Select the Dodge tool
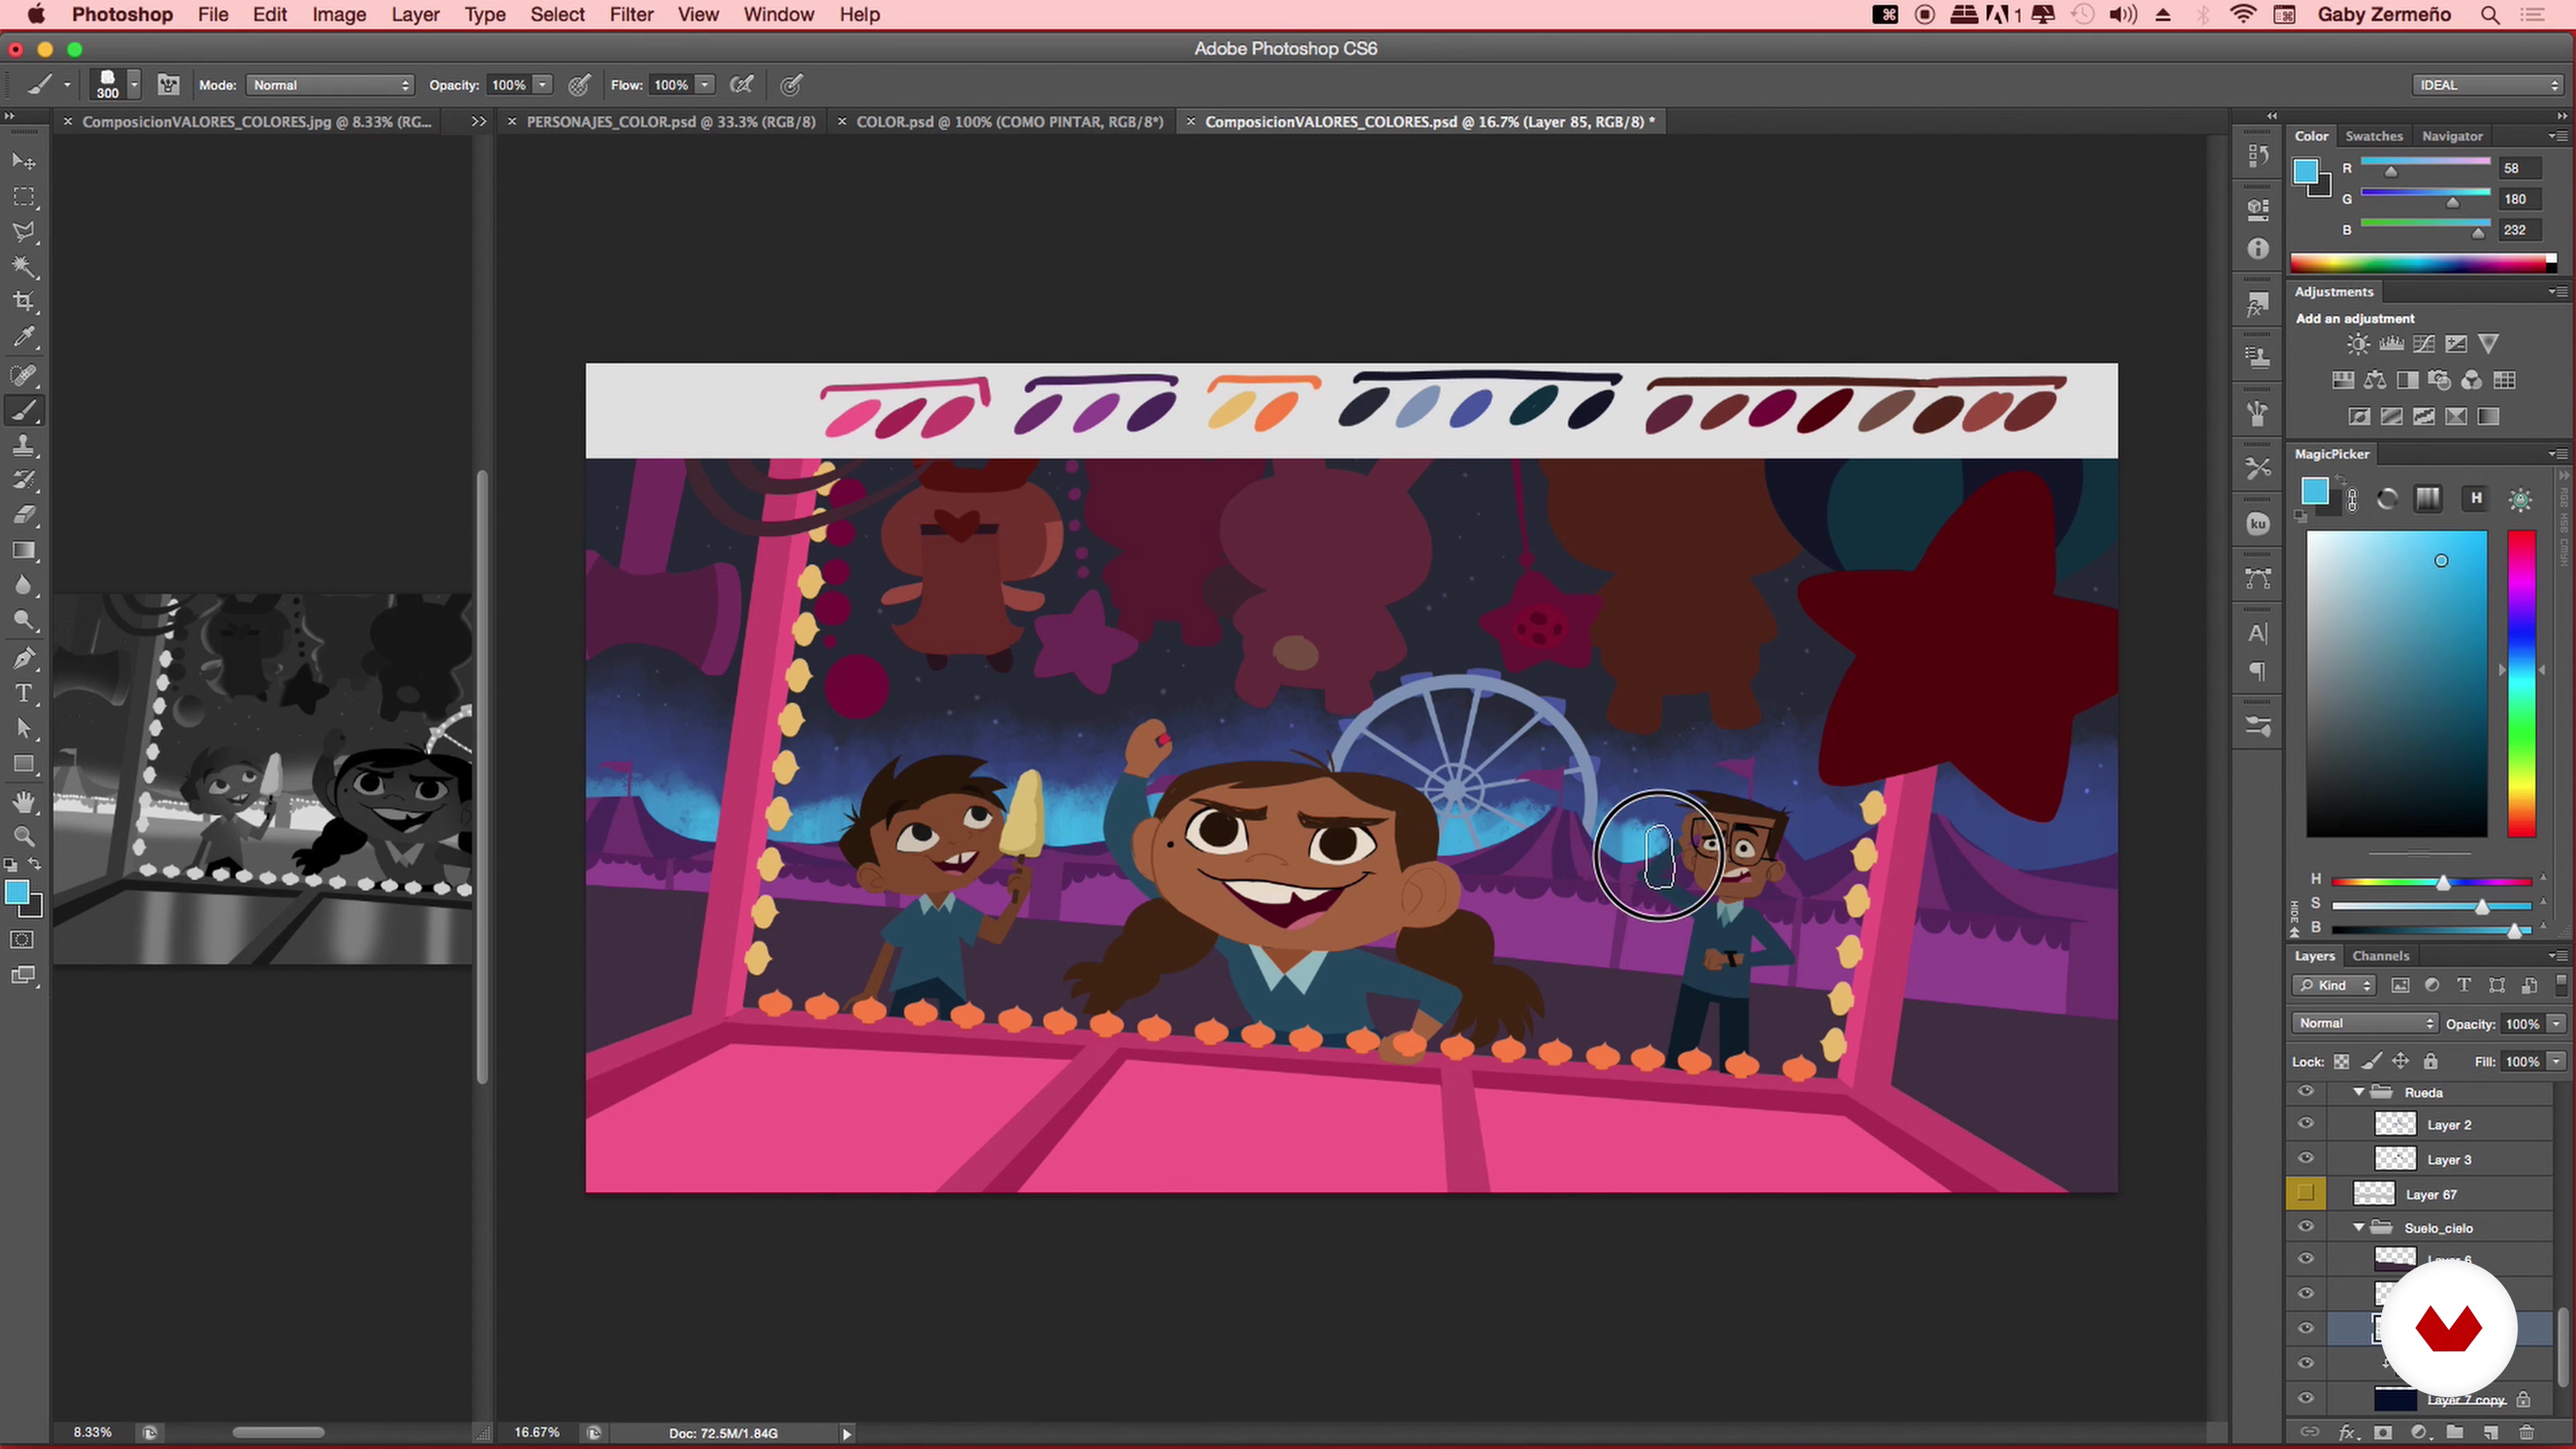This screenshot has width=2576, height=1449. pyautogui.click(x=24, y=621)
